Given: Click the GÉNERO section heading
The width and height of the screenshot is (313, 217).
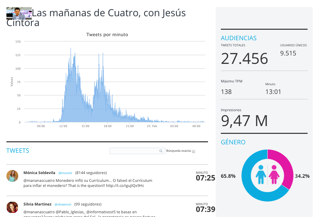Looking at the screenshot, I should pyautogui.click(x=233, y=142).
